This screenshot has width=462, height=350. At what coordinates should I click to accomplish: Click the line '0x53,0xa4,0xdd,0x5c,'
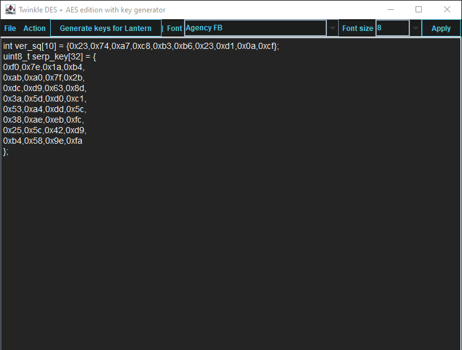[45, 109]
